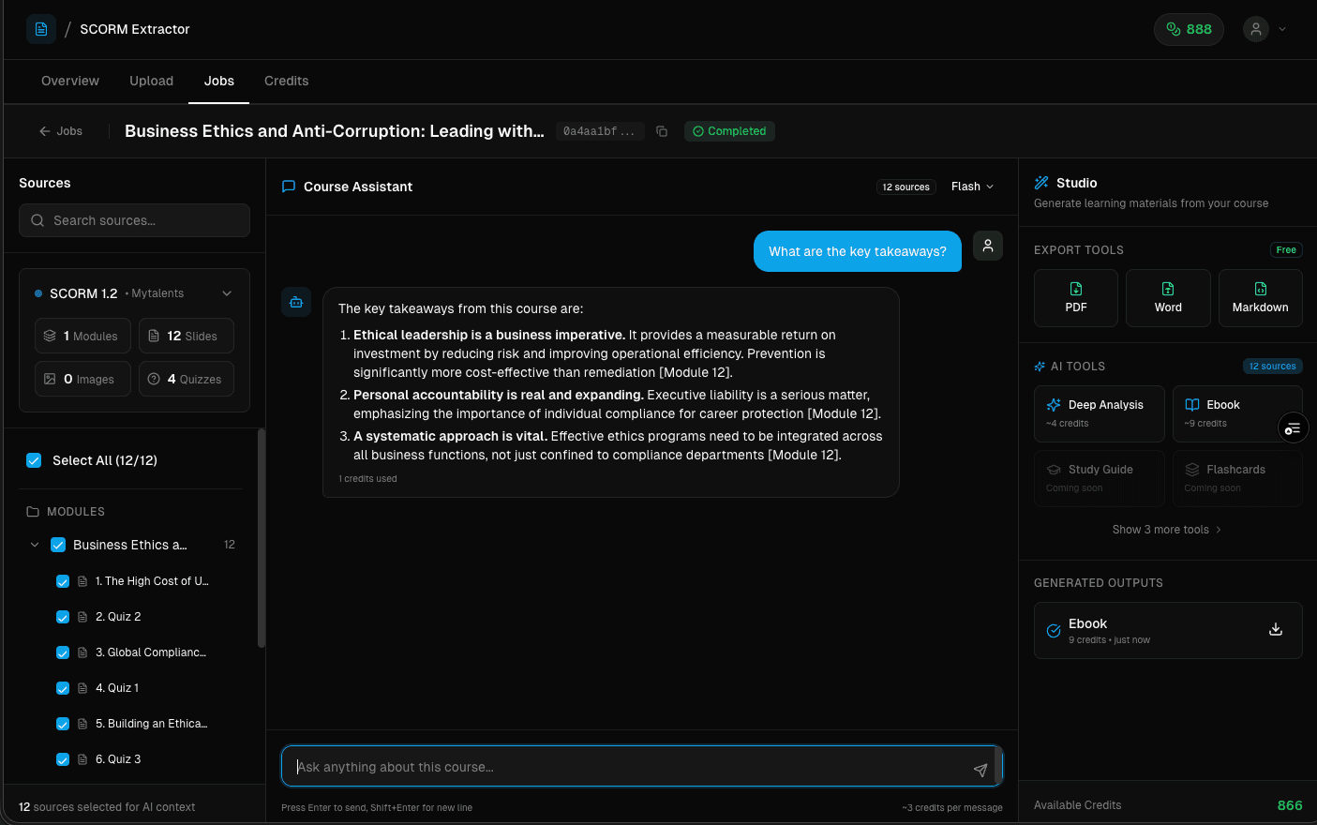Collapse the Business Ethics module tree
The height and width of the screenshot is (825, 1317).
pos(35,545)
